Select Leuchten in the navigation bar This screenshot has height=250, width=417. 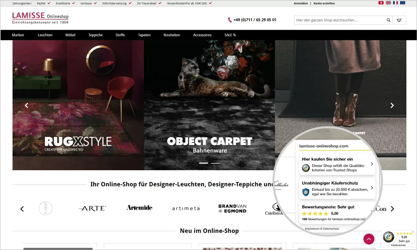coord(45,35)
